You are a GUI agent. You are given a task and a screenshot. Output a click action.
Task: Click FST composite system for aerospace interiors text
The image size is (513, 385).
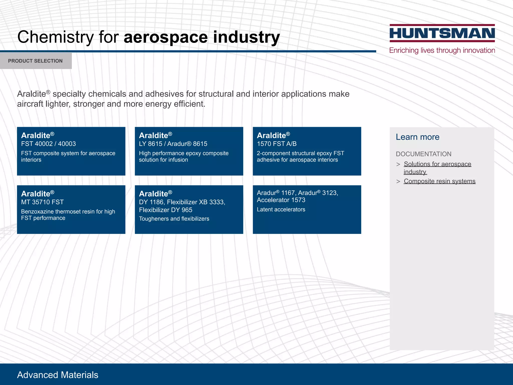68,156
